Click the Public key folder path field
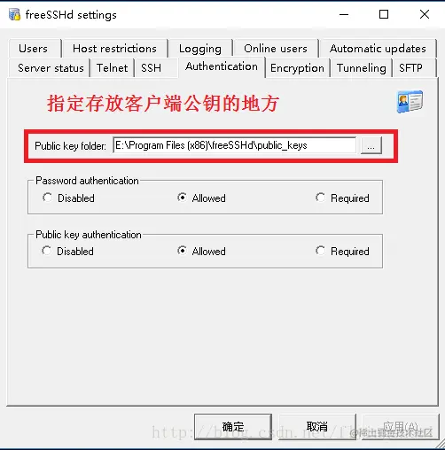445x450 pixels. (234, 145)
